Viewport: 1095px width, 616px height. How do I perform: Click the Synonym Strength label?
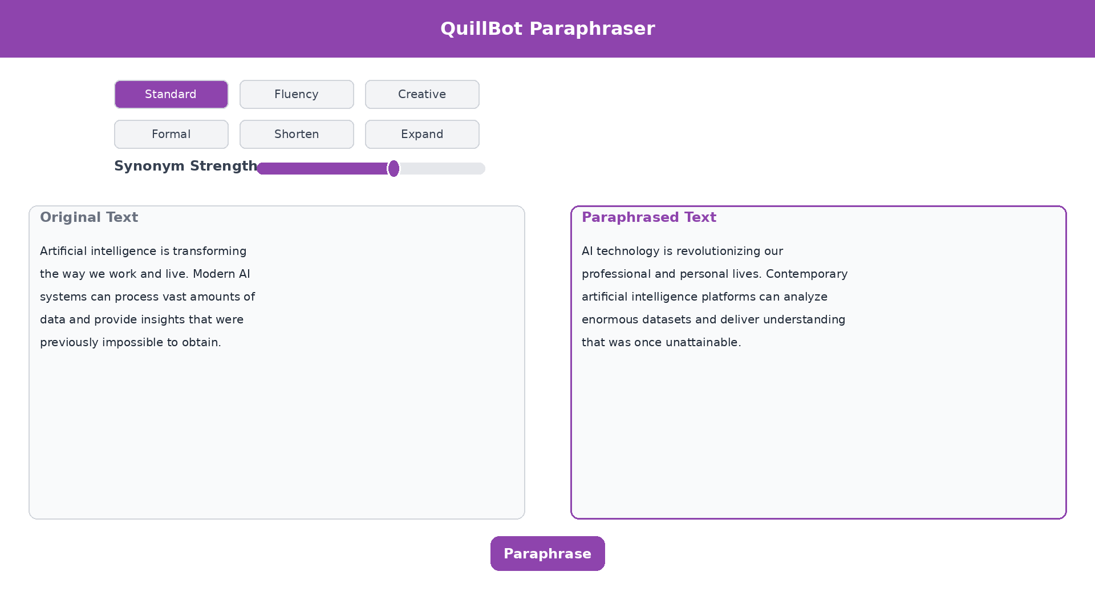[x=185, y=166]
